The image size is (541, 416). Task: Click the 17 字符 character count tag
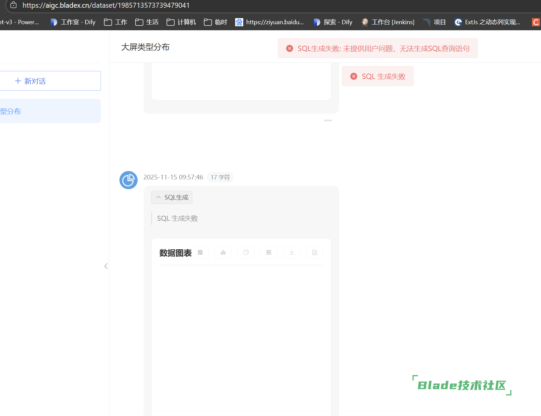coord(220,177)
